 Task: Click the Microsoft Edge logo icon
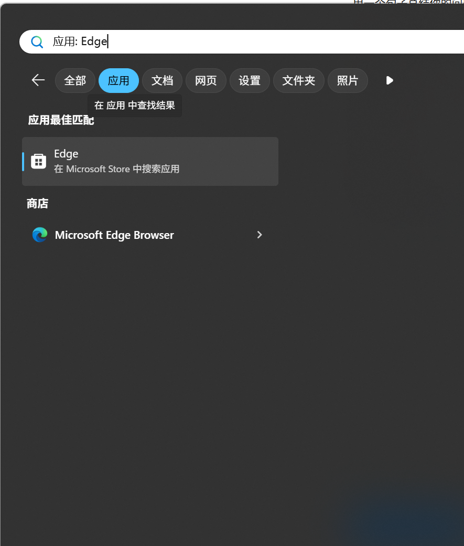click(x=40, y=235)
